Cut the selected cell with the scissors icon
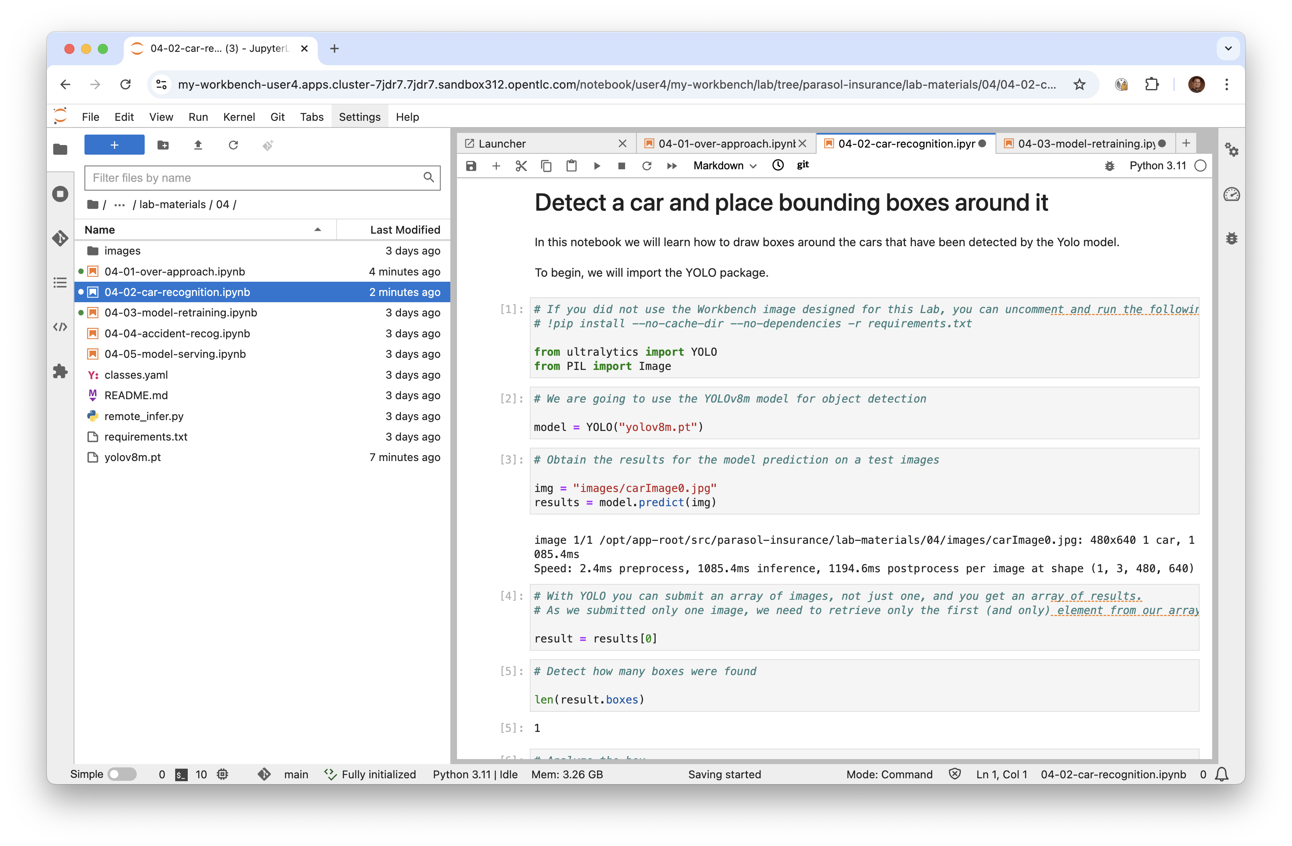Viewport: 1292px width, 846px height. tap(521, 166)
